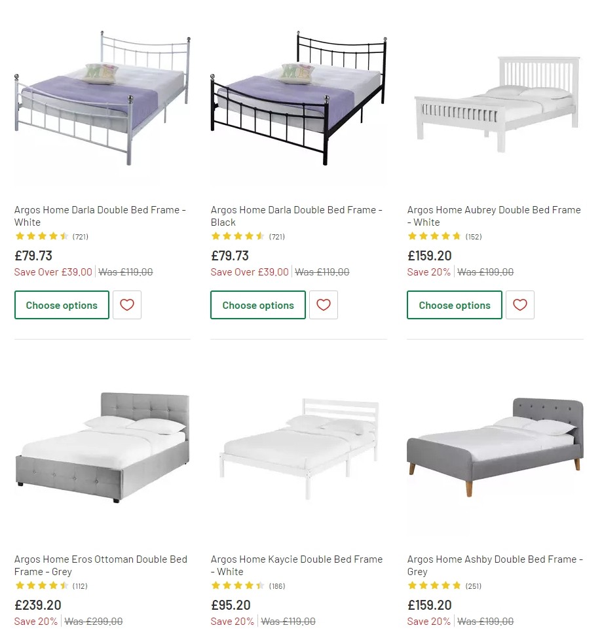Image resolution: width=602 pixels, height=634 pixels.
Task: Click the Ashby Grey bed photo
Action: (495, 451)
